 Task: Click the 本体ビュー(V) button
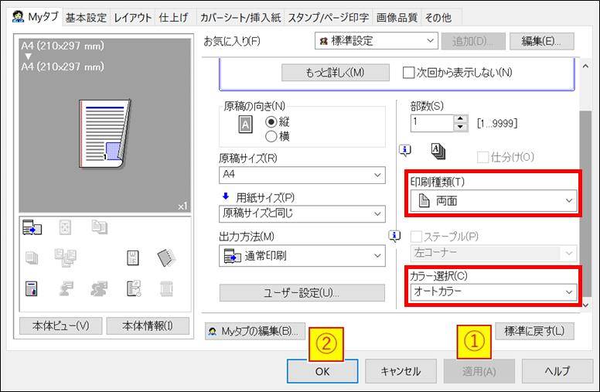pyautogui.click(x=61, y=326)
